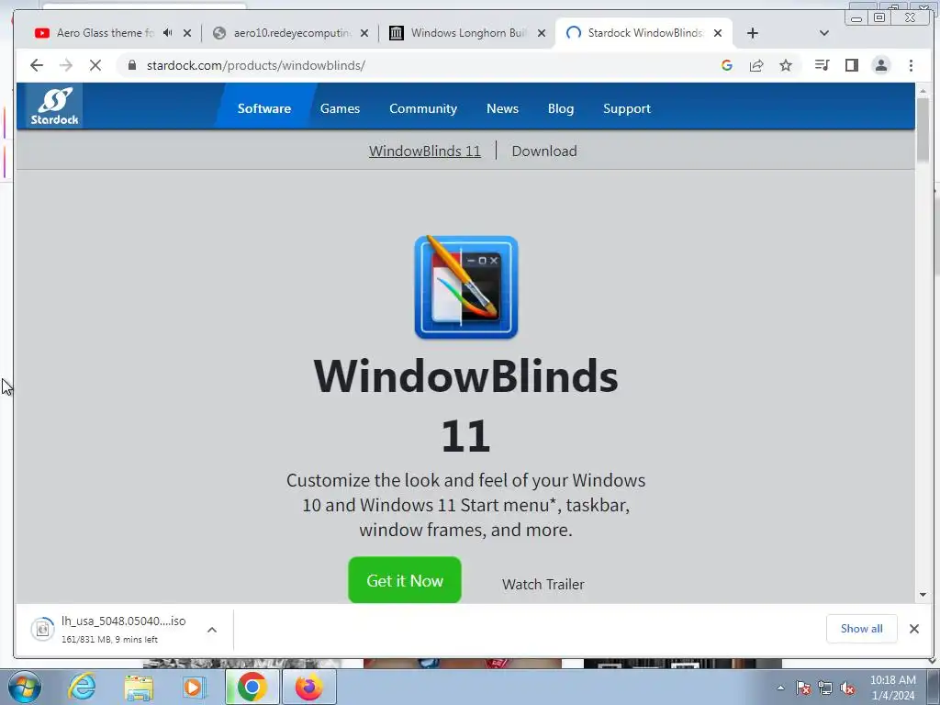The width and height of the screenshot is (940, 705).
Task: Click the Chrome taskbar button
Action: 252,687
